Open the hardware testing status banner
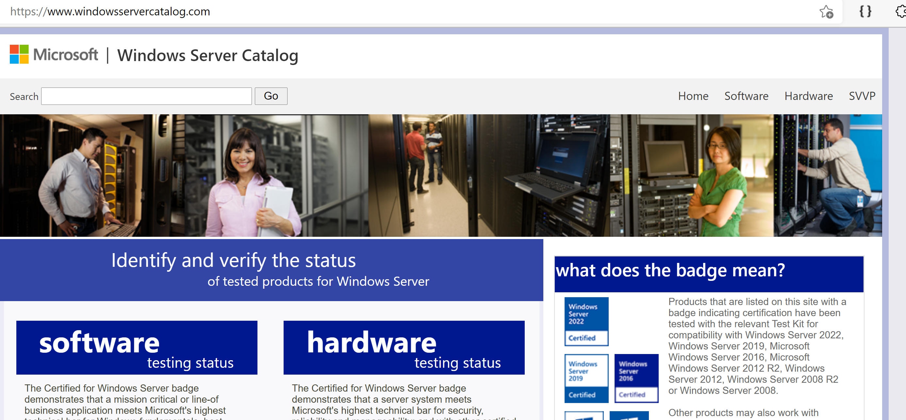 click(x=404, y=347)
